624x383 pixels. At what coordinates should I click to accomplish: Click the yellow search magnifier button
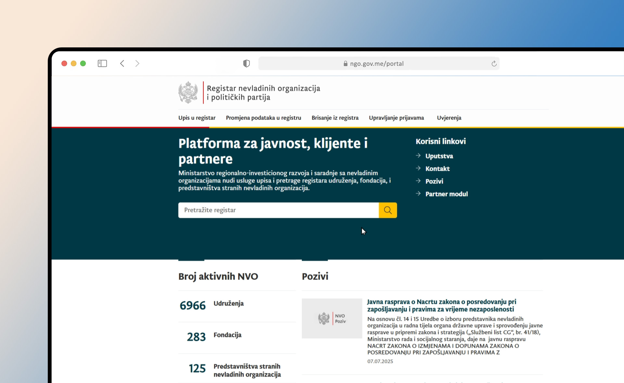tap(388, 210)
